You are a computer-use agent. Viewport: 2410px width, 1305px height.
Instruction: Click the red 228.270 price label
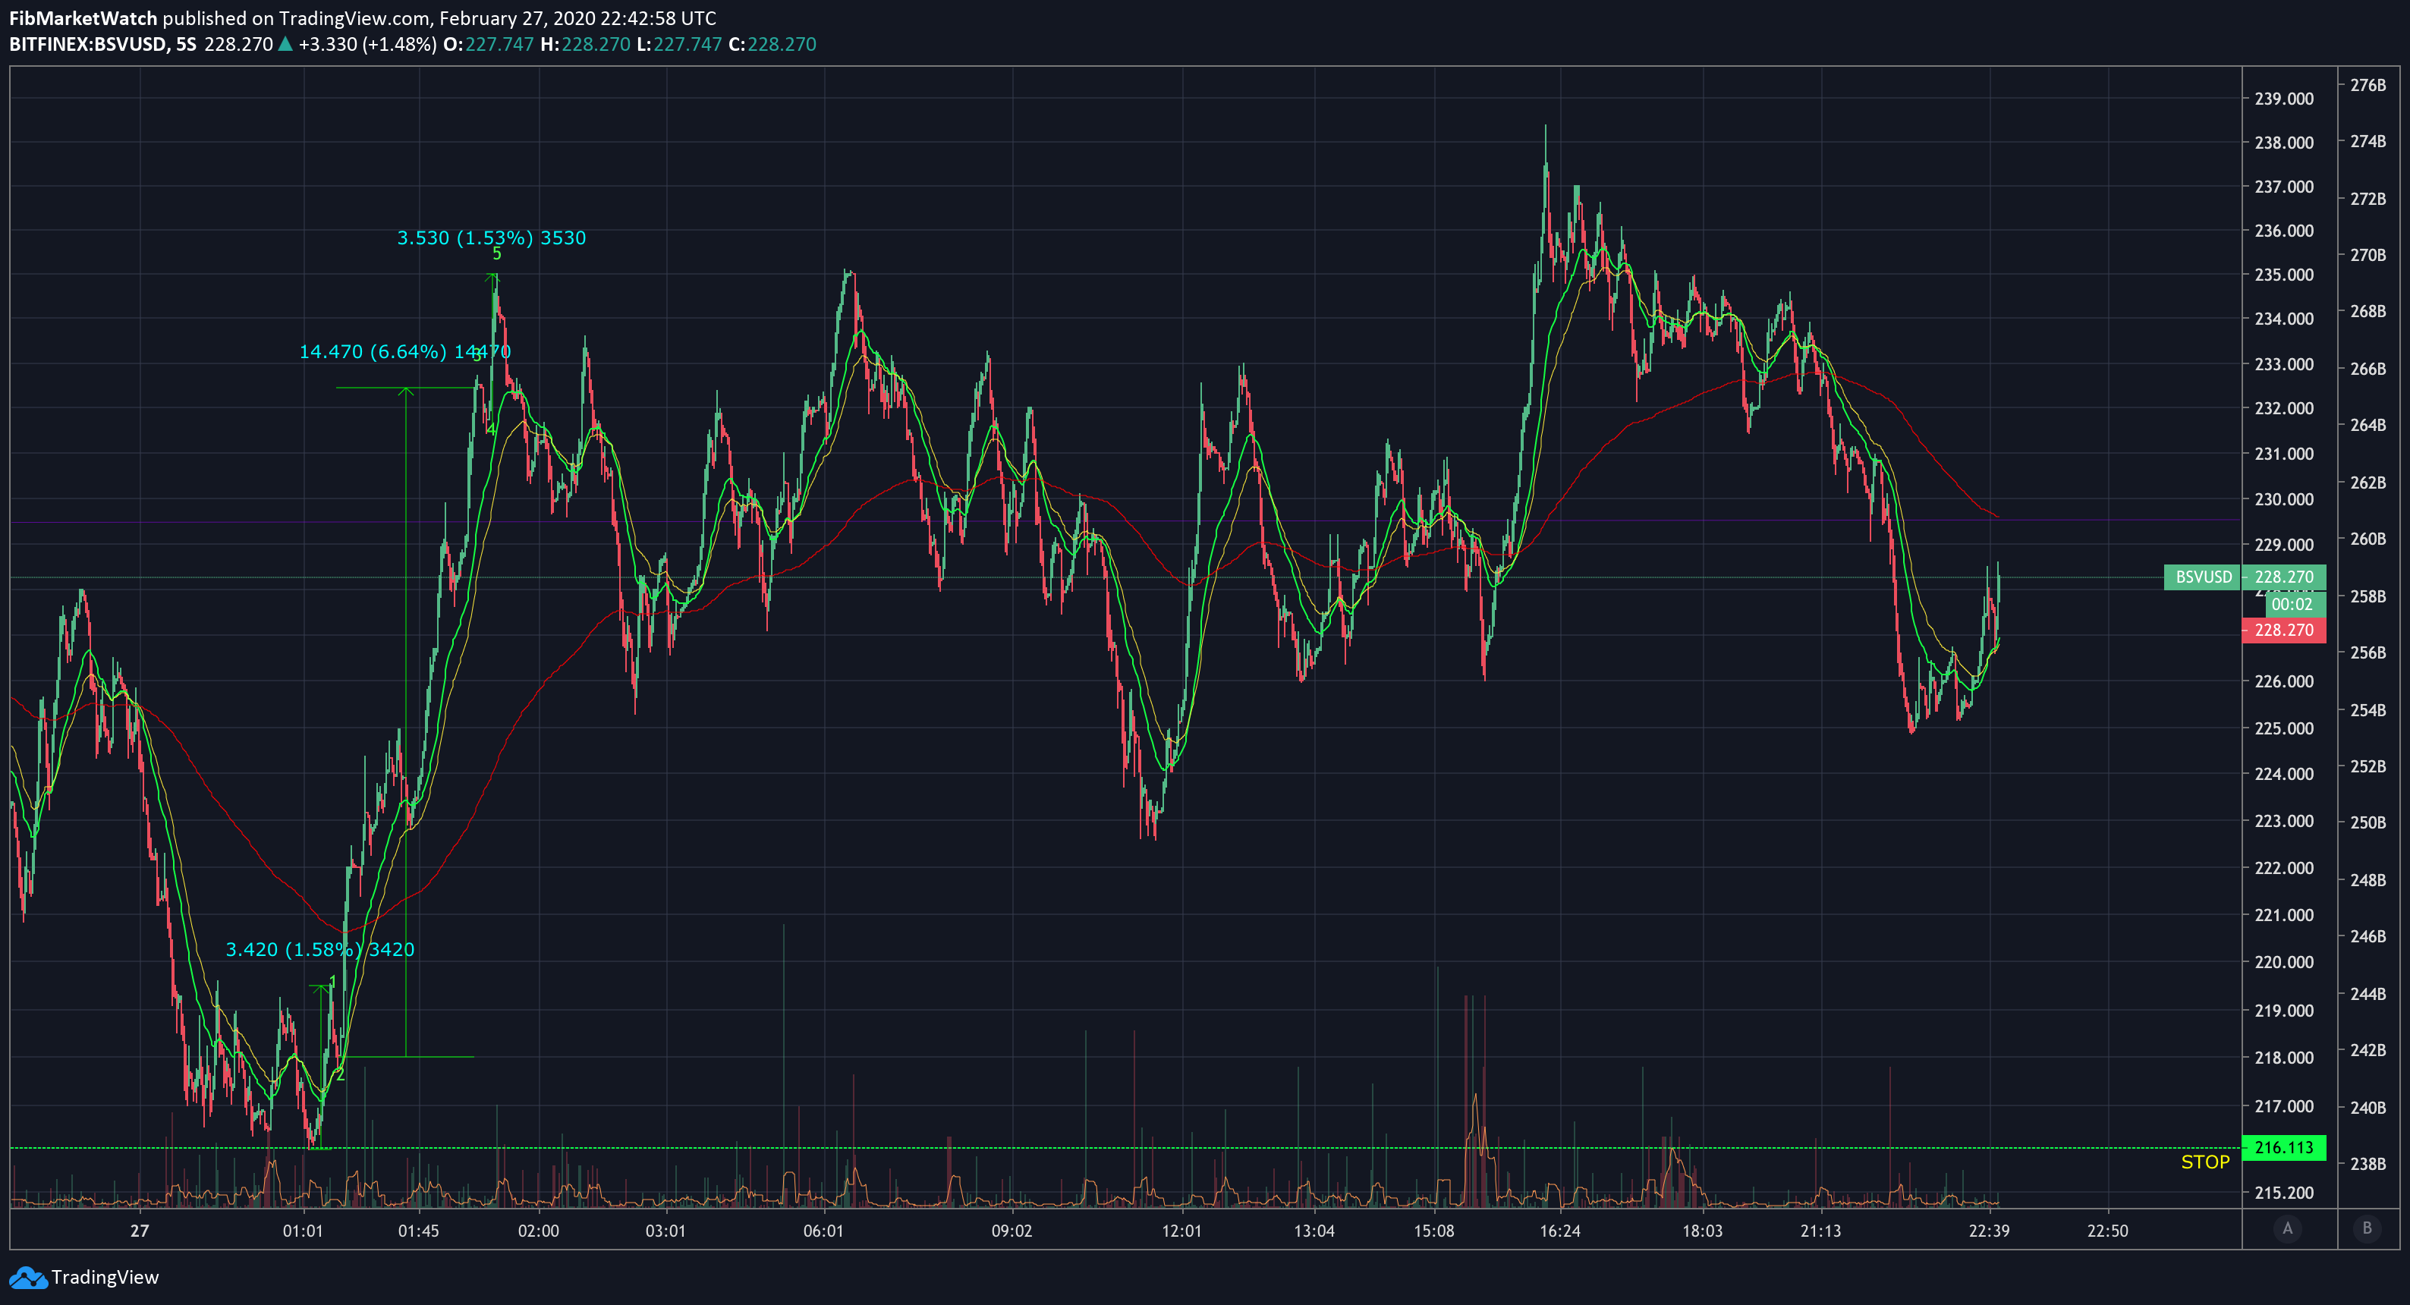2284,630
